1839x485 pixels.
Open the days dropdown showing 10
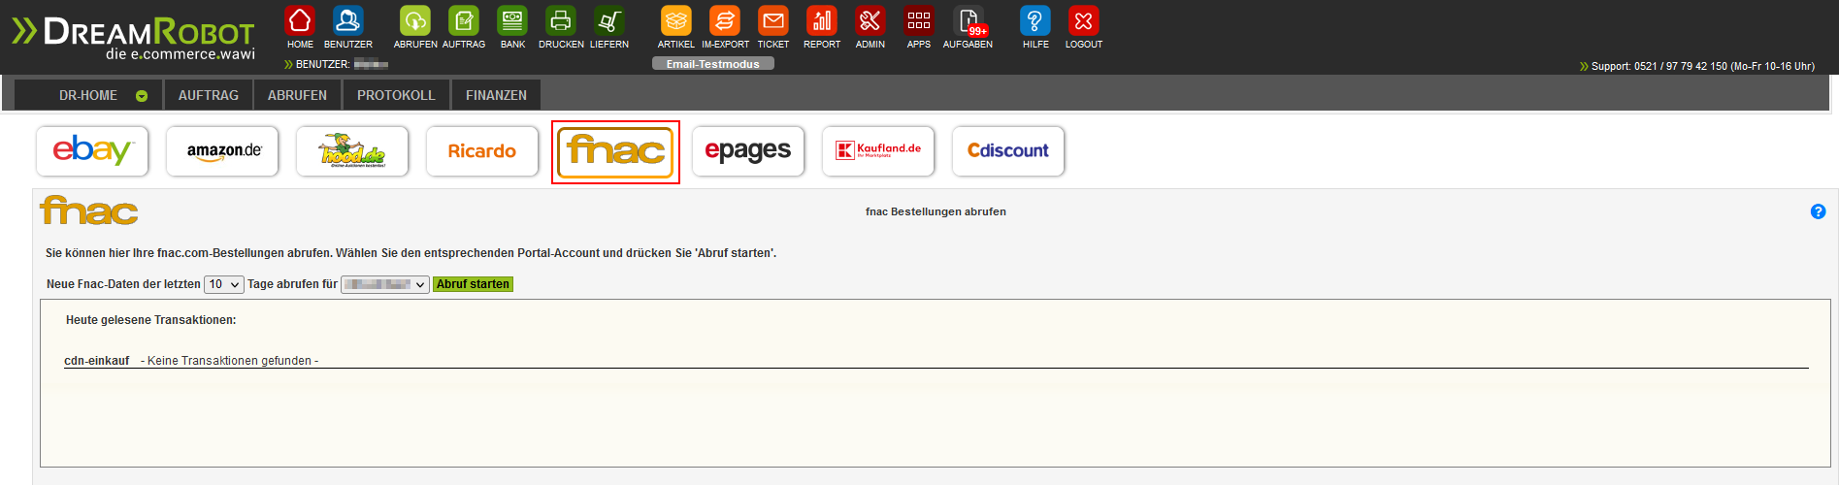point(224,284)
